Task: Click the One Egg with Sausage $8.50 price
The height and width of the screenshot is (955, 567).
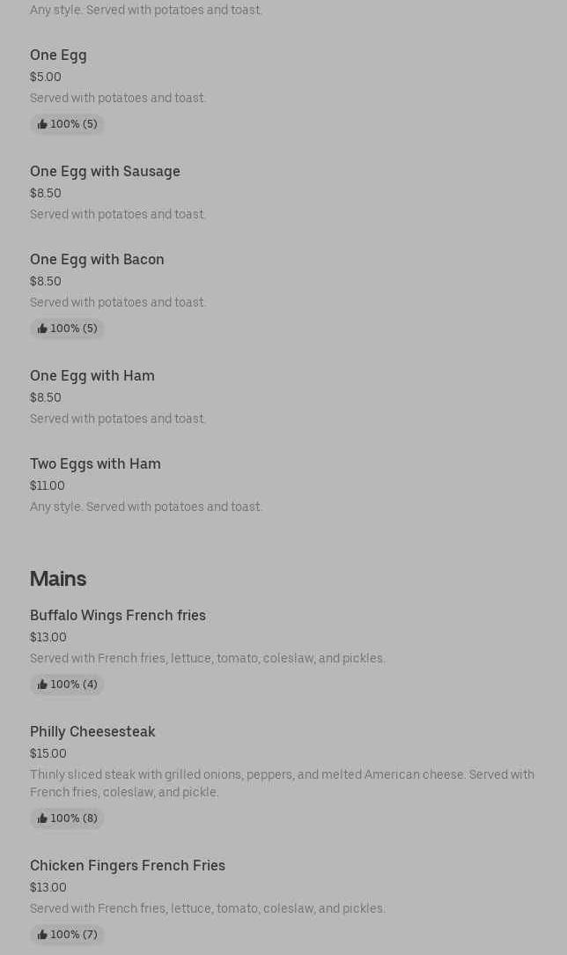Action: coord(46,193)
